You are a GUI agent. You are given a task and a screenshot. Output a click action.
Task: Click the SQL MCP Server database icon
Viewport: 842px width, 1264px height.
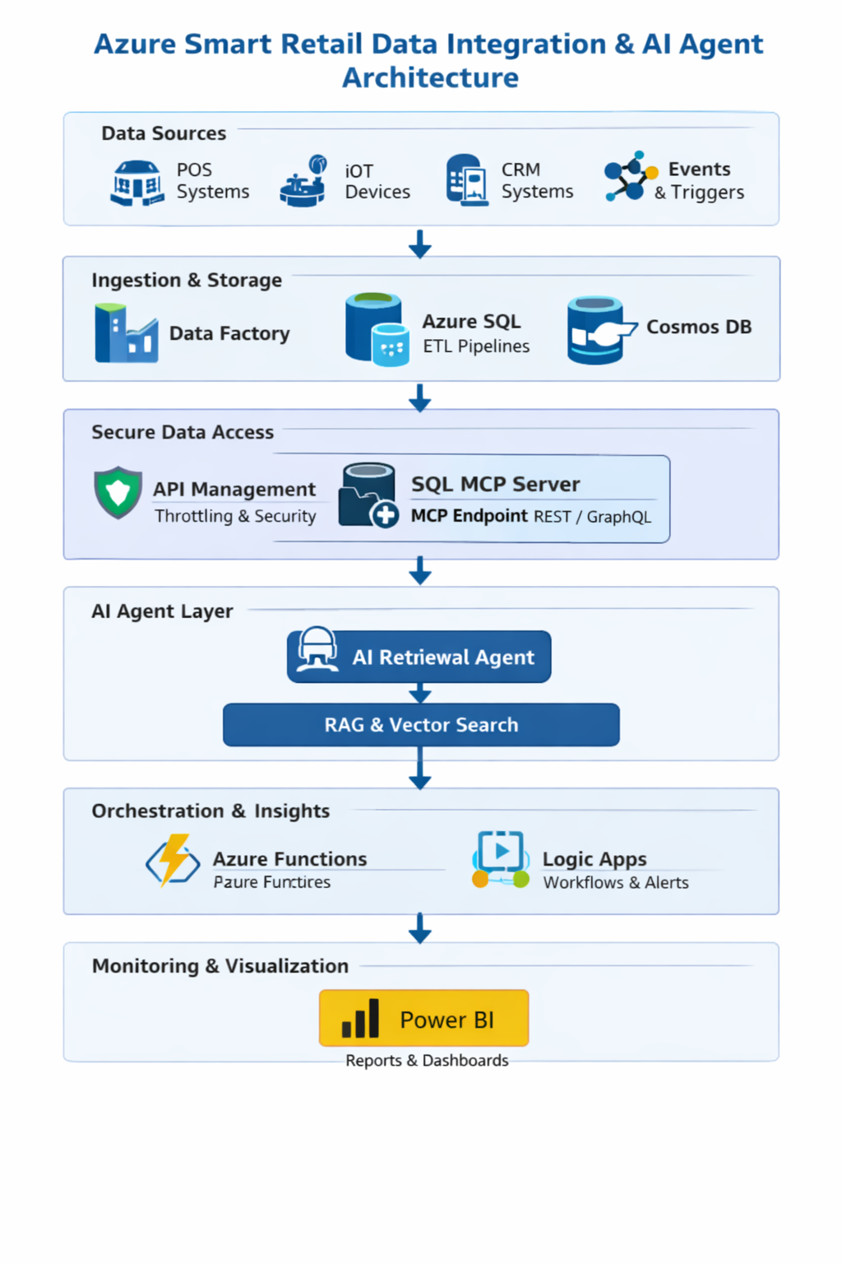coord(368,495)
